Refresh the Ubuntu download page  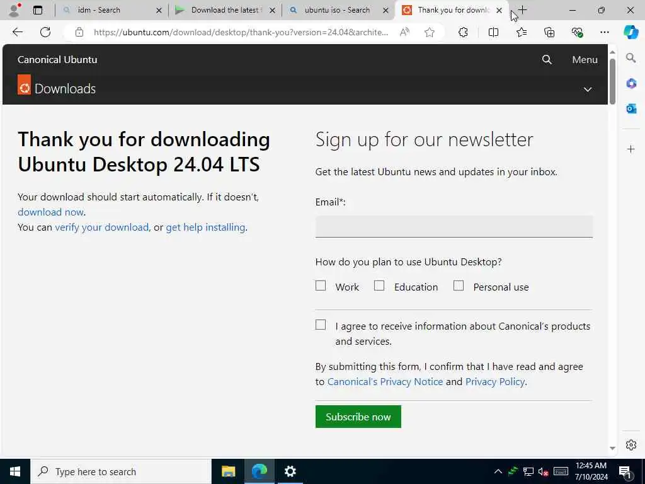coord(45,32)
